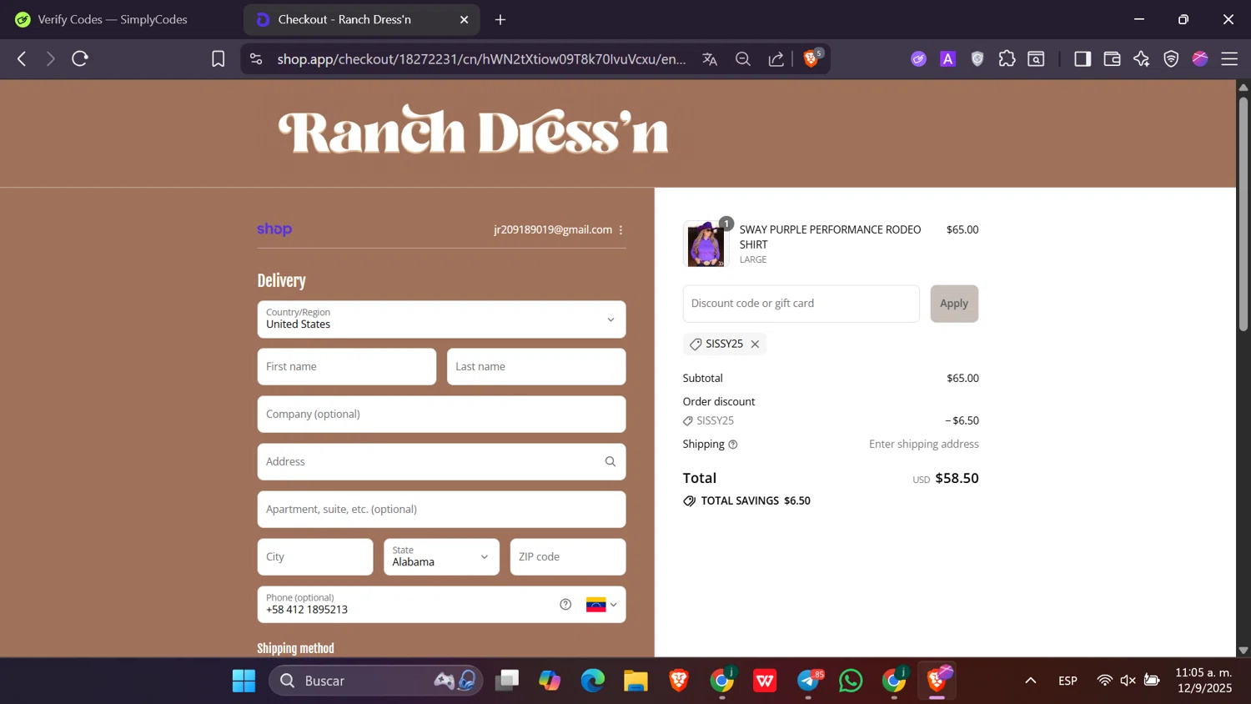This screenshot has width=1251, height=704.
Task: Click the Apartment, suite field
Action: 441,510
